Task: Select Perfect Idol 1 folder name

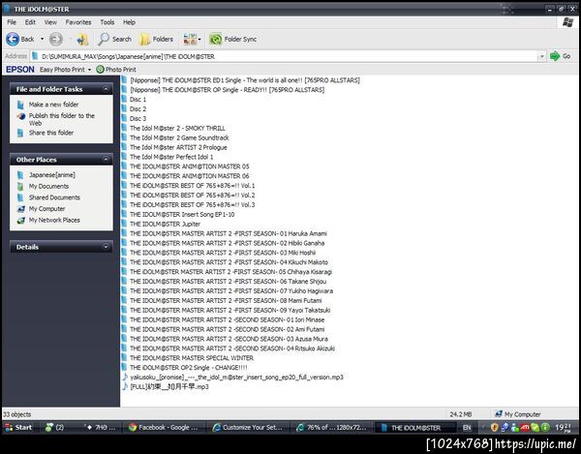Action: [x=171, y=157]
